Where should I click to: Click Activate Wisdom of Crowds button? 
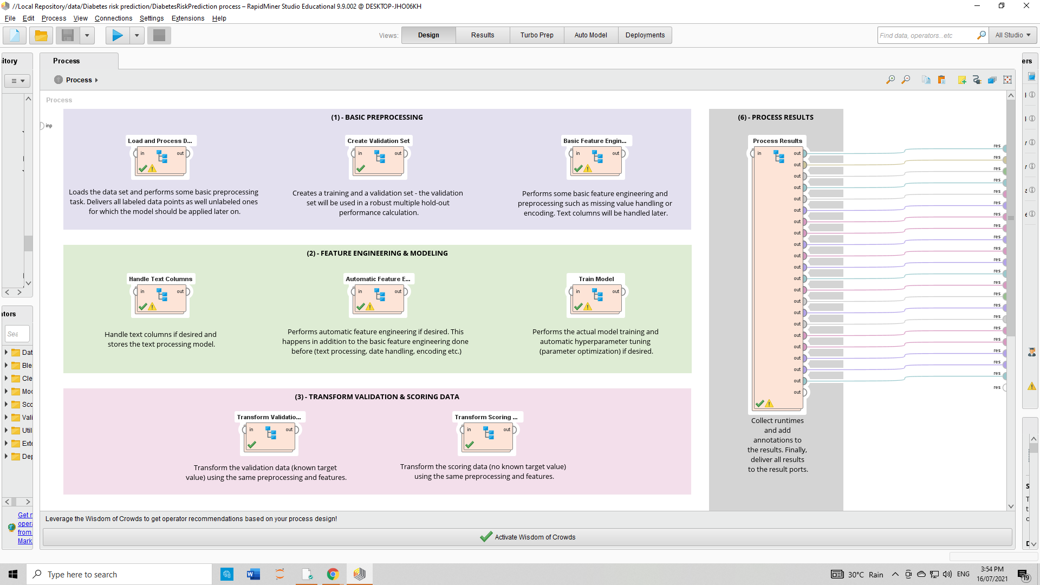527,537
